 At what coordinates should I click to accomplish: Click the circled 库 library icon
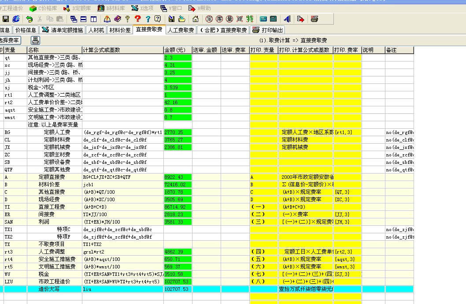(219, 19)
